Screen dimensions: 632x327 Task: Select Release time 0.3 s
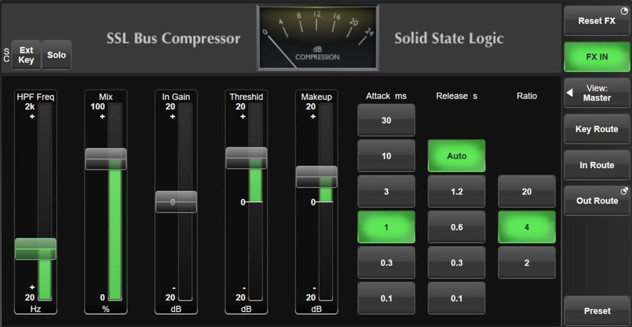point(457,262)
